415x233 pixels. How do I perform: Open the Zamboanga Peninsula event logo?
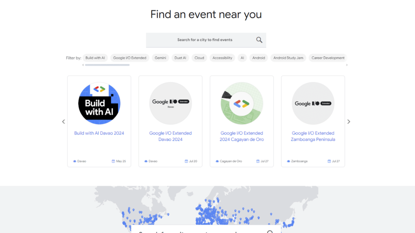(313, 103)
